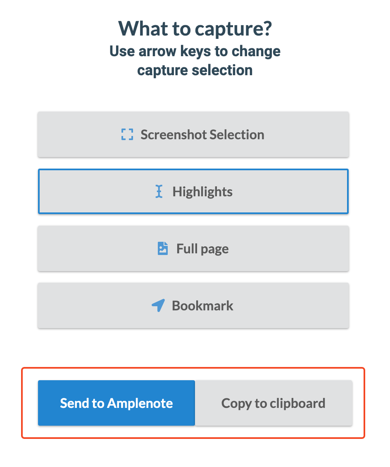Click the 'Full page' text label

(202, 249)
